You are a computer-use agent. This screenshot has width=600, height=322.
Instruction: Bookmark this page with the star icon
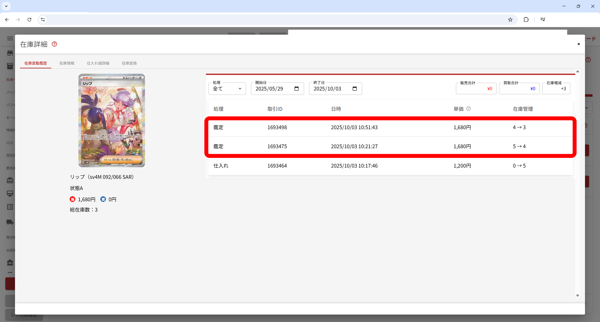[x=510, y=20]
